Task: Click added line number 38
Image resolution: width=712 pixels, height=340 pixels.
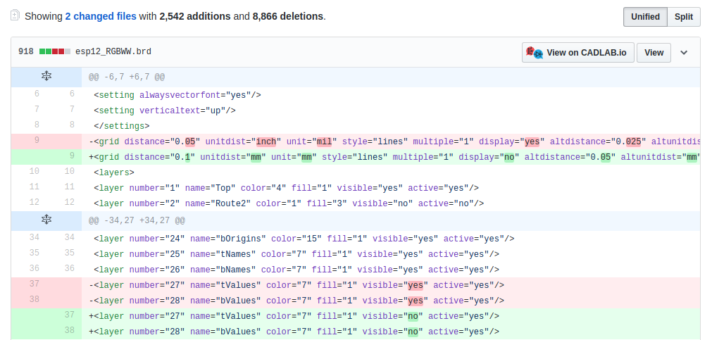Action: tap(69, 330)
